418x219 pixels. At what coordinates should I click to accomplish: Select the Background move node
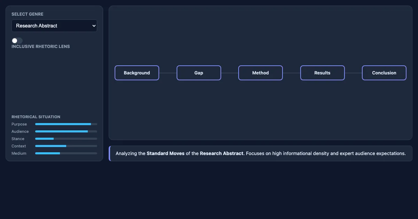[137, 73]
